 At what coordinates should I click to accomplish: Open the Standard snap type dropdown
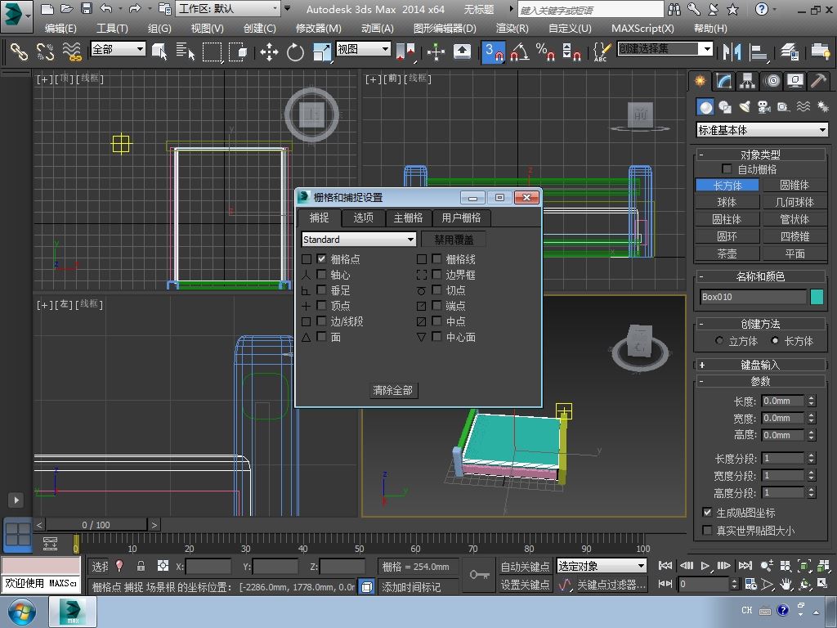tap(359, 240)
